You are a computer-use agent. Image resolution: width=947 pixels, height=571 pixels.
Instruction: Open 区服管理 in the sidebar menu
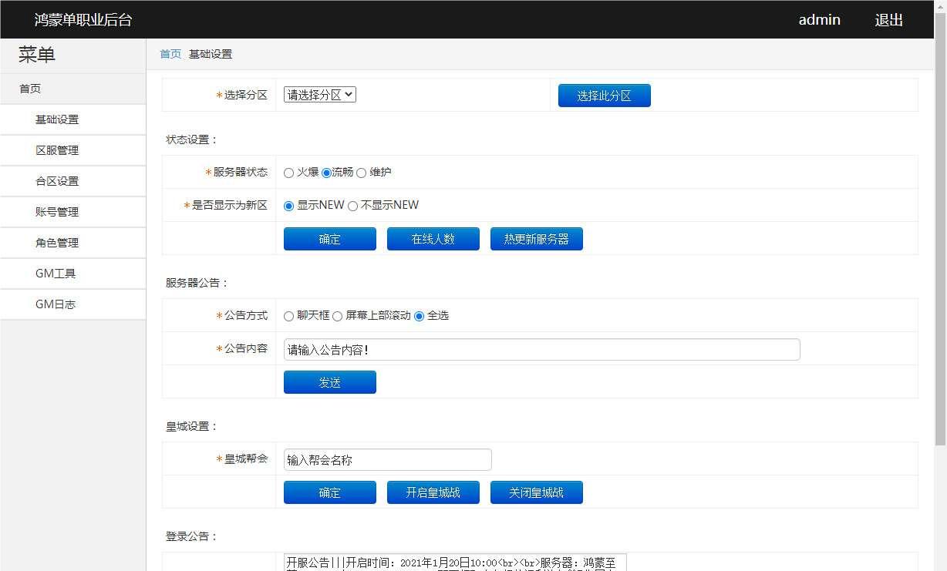point(57,150)
